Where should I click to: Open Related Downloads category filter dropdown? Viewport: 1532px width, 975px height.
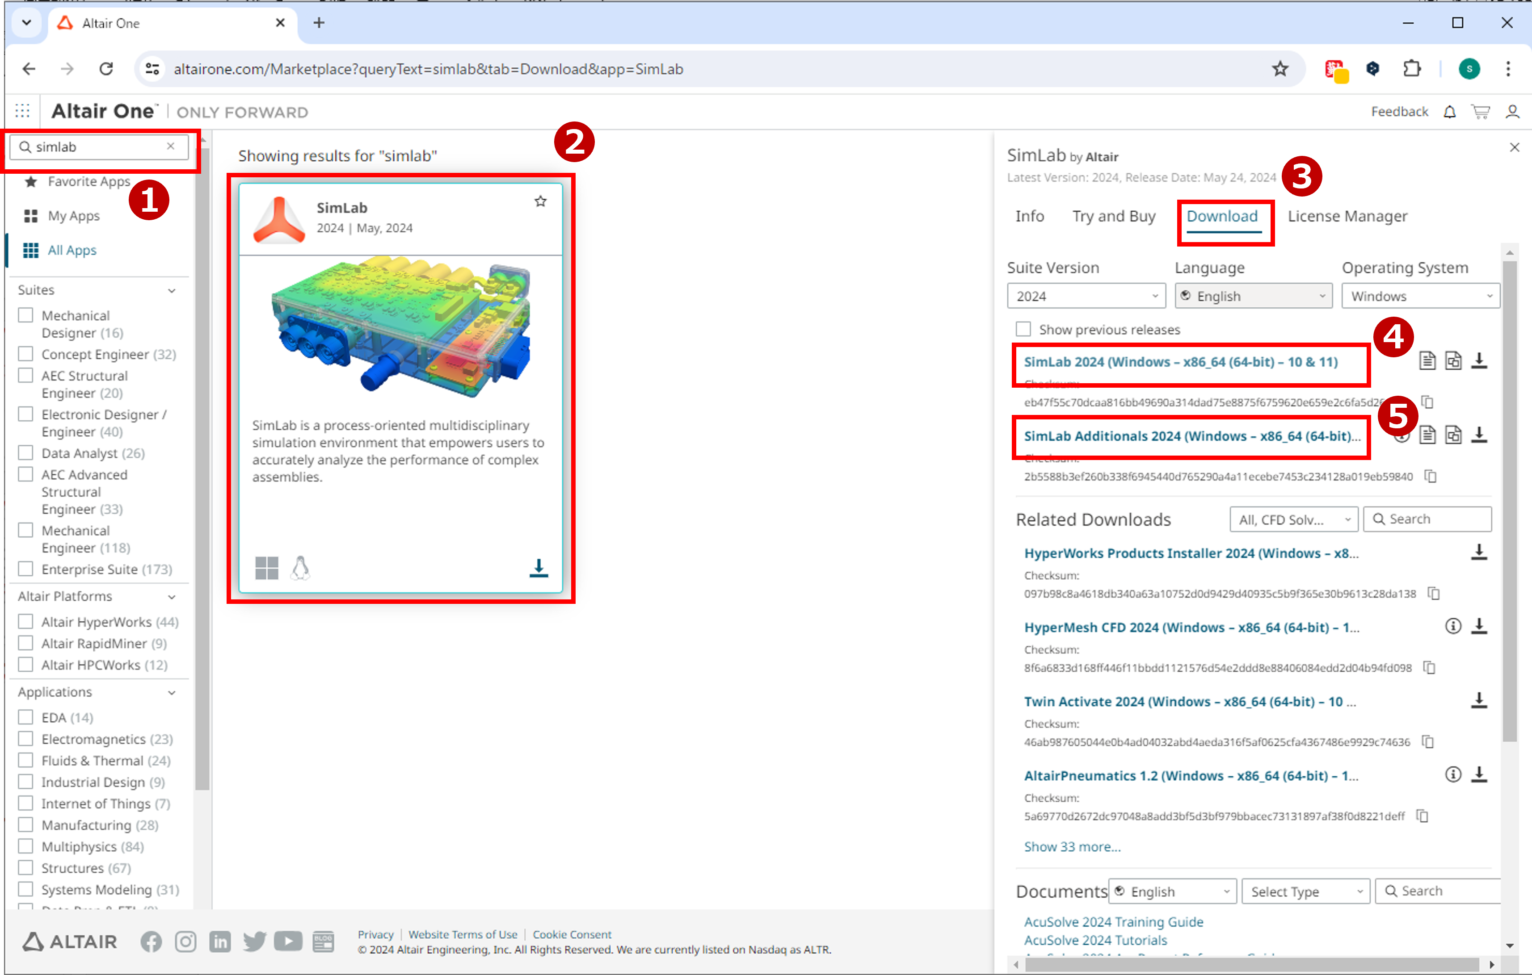1293,519
